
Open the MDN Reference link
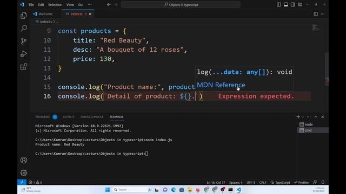[221, 85]
